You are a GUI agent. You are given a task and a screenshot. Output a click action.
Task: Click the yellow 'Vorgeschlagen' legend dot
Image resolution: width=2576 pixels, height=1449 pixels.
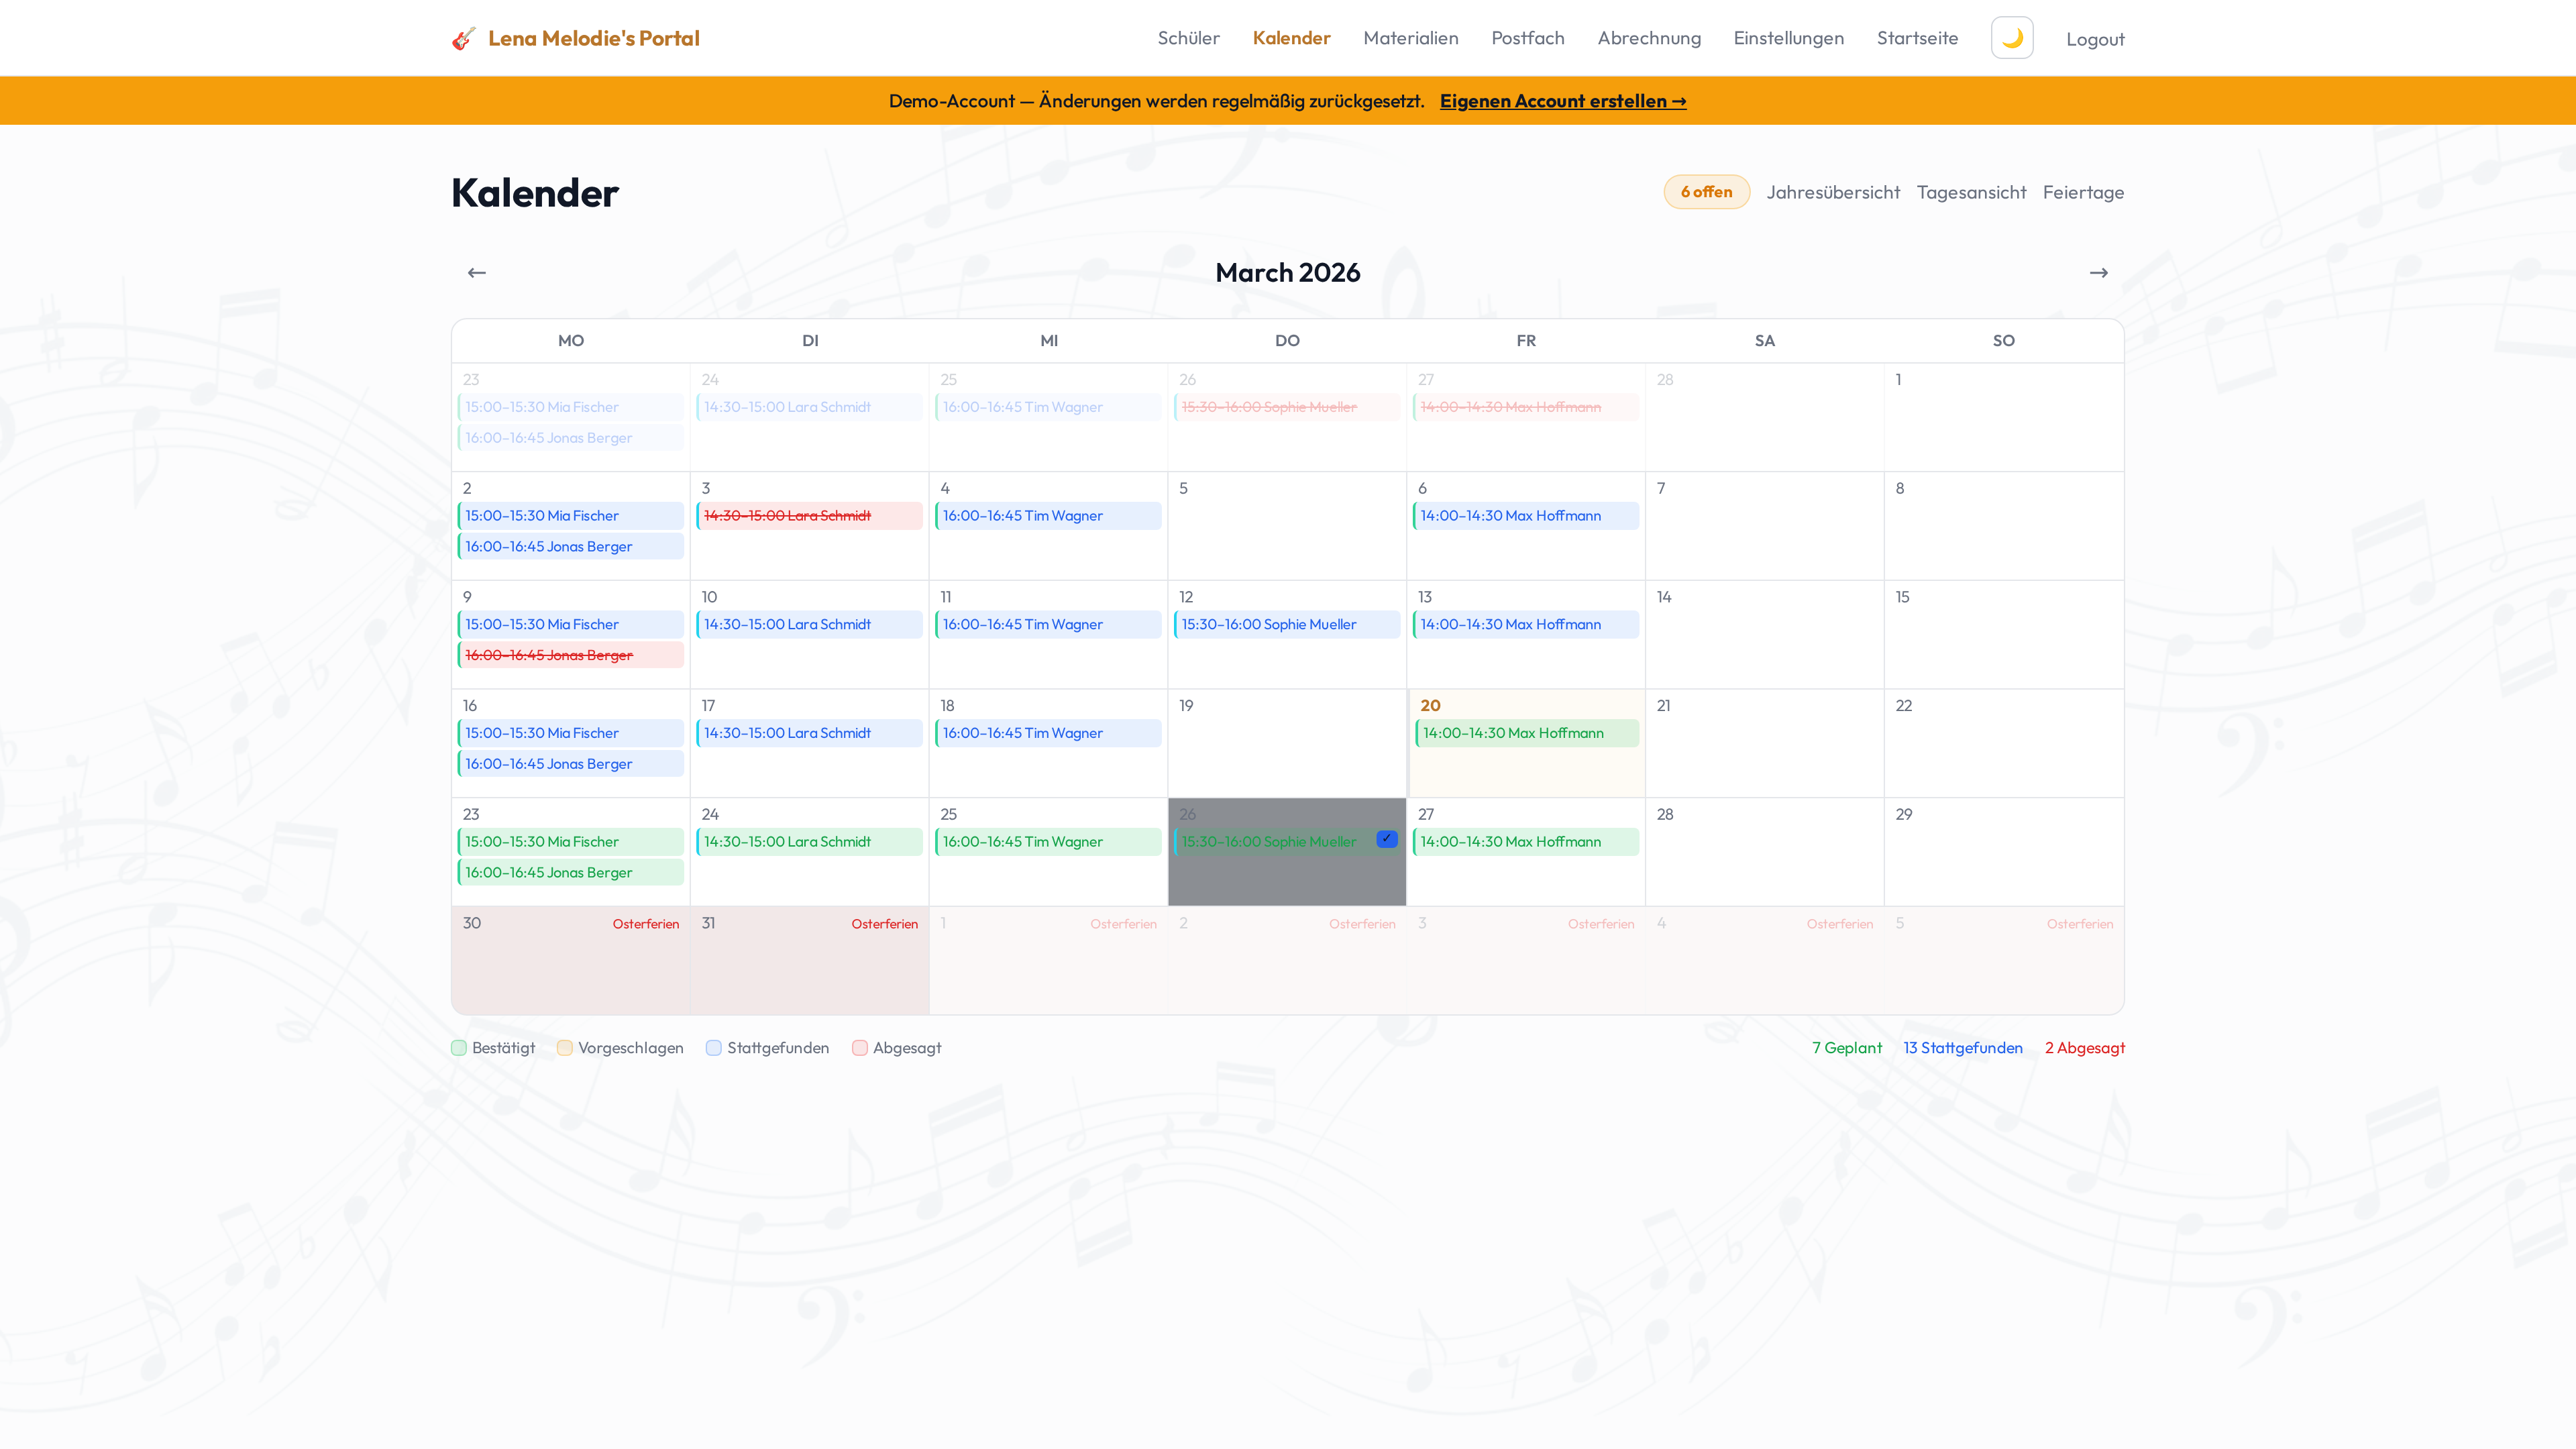click(x=565, y=1047)
